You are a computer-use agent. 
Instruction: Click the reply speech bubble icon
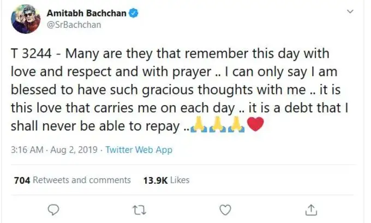(x=53, y=209)
